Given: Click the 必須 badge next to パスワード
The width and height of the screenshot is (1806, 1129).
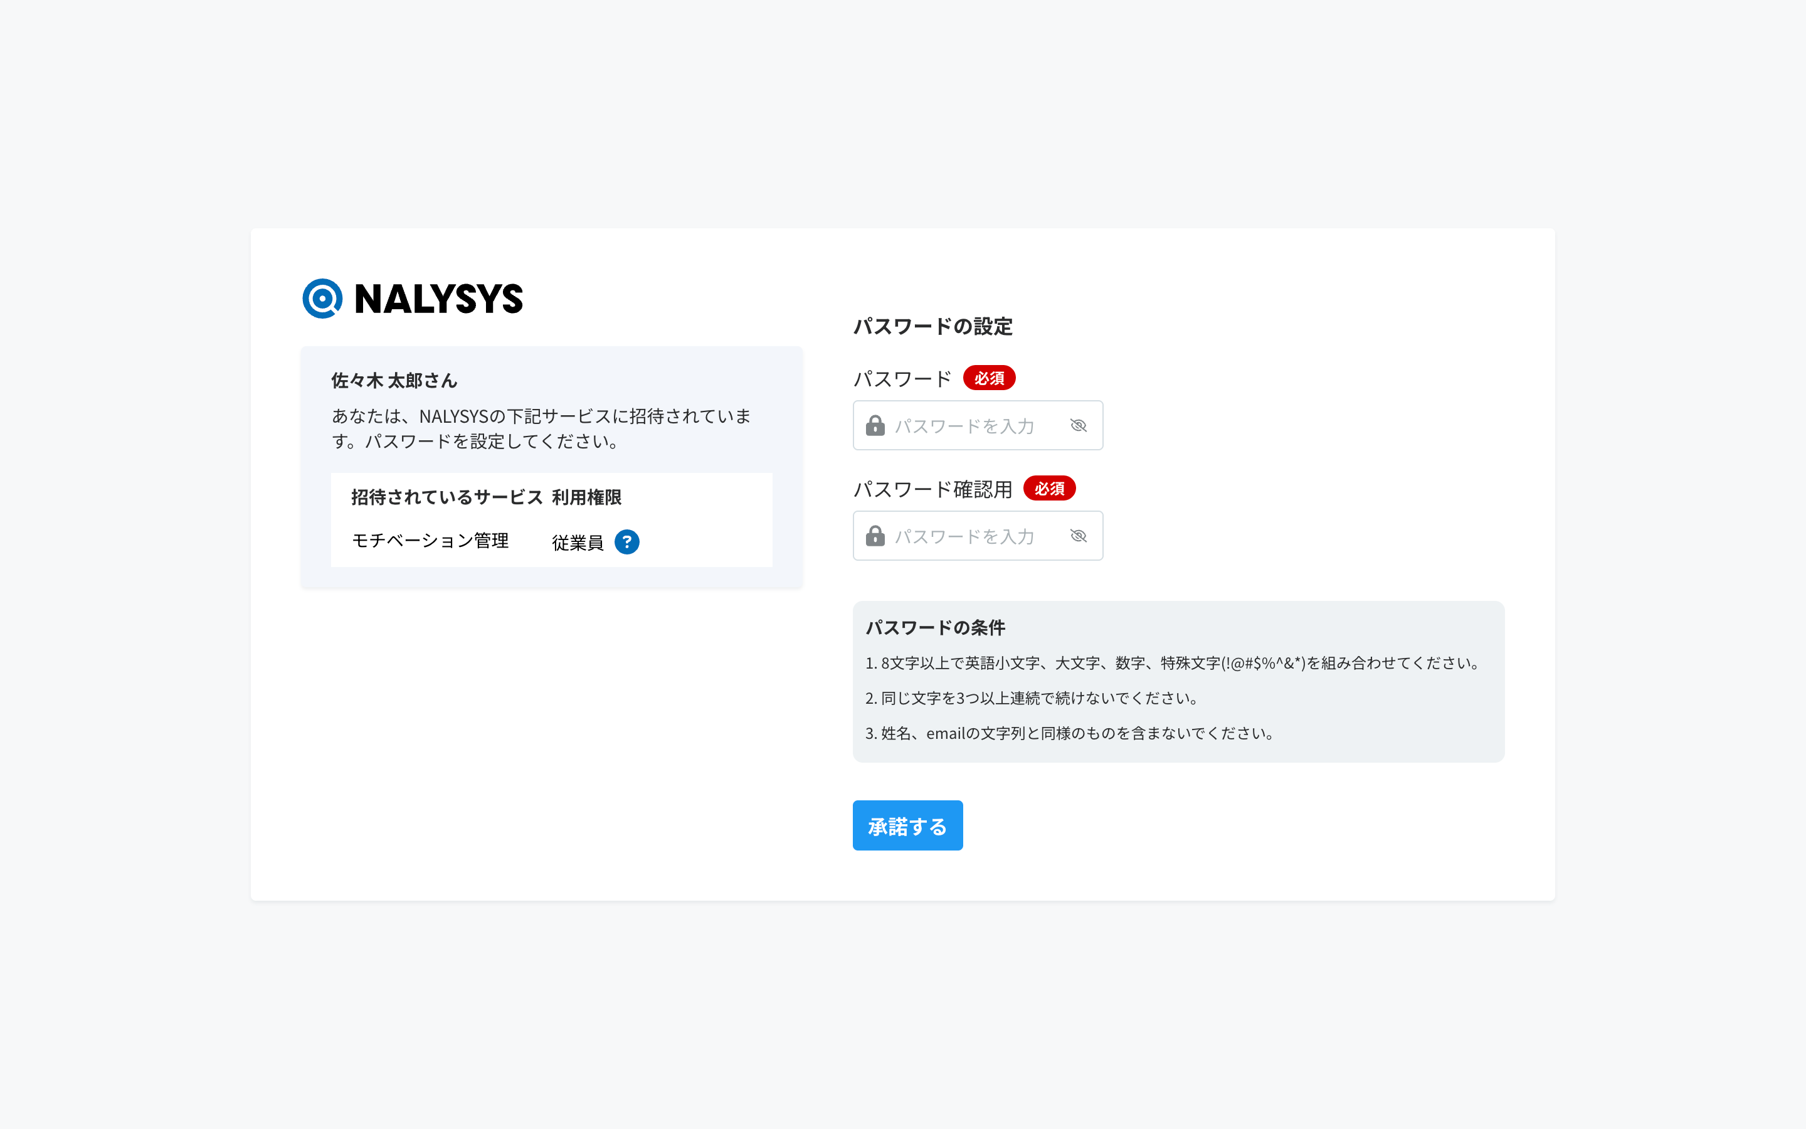Looking at the screenshot, I should [x=988, y=379].
